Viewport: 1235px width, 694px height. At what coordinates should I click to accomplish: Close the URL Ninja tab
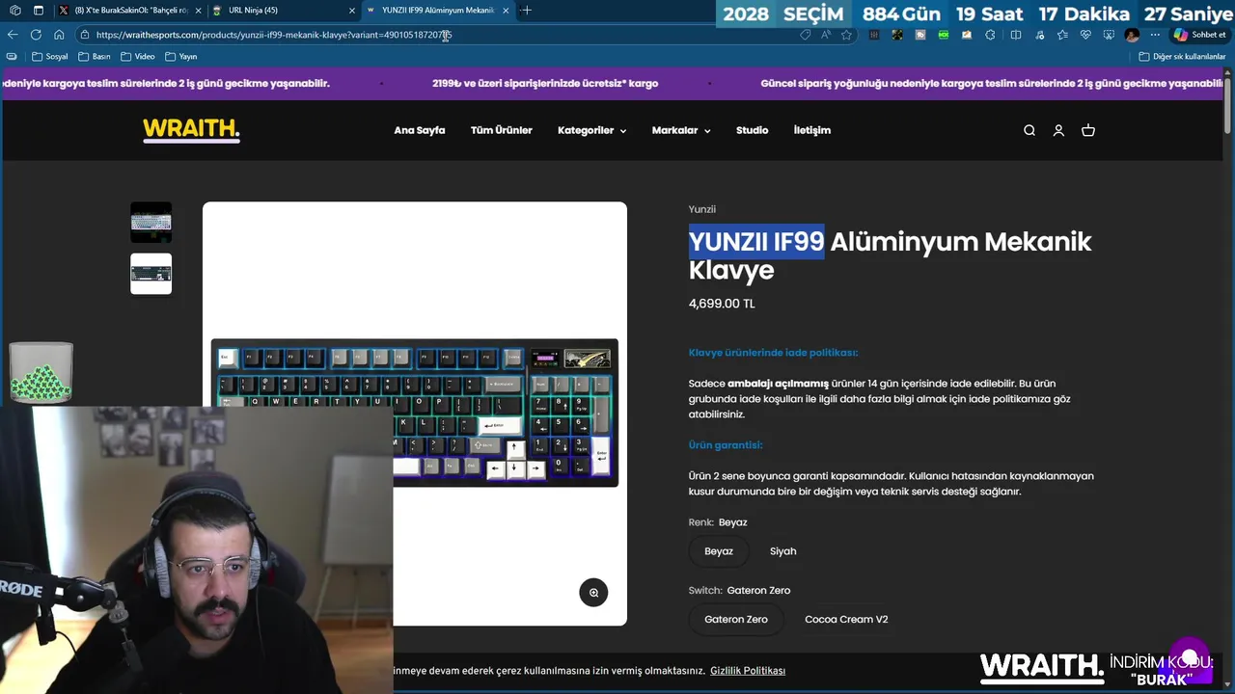pyautogui.click(x=352, y=11)
